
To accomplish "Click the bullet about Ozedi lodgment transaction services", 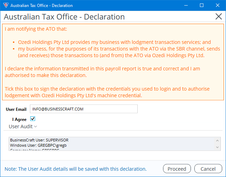I will [114, 42].
